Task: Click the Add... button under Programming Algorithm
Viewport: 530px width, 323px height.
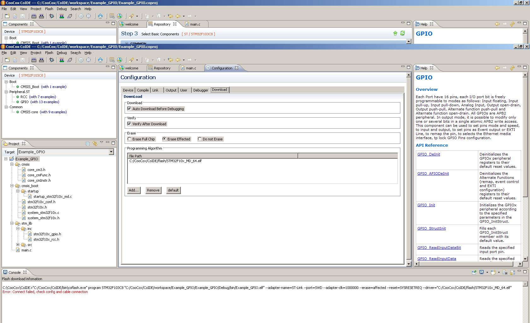Action: [x=133, y=190]
